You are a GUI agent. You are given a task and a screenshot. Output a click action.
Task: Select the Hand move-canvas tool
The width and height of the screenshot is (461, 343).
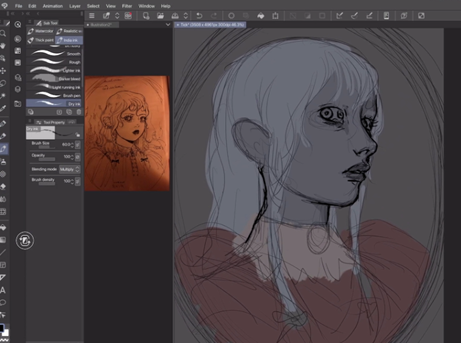click(3, 46)
